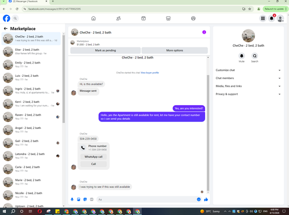This screenshot has width=289, height=215.
Task: Click the chat messages vertical scrollbar
Action: 208,133
